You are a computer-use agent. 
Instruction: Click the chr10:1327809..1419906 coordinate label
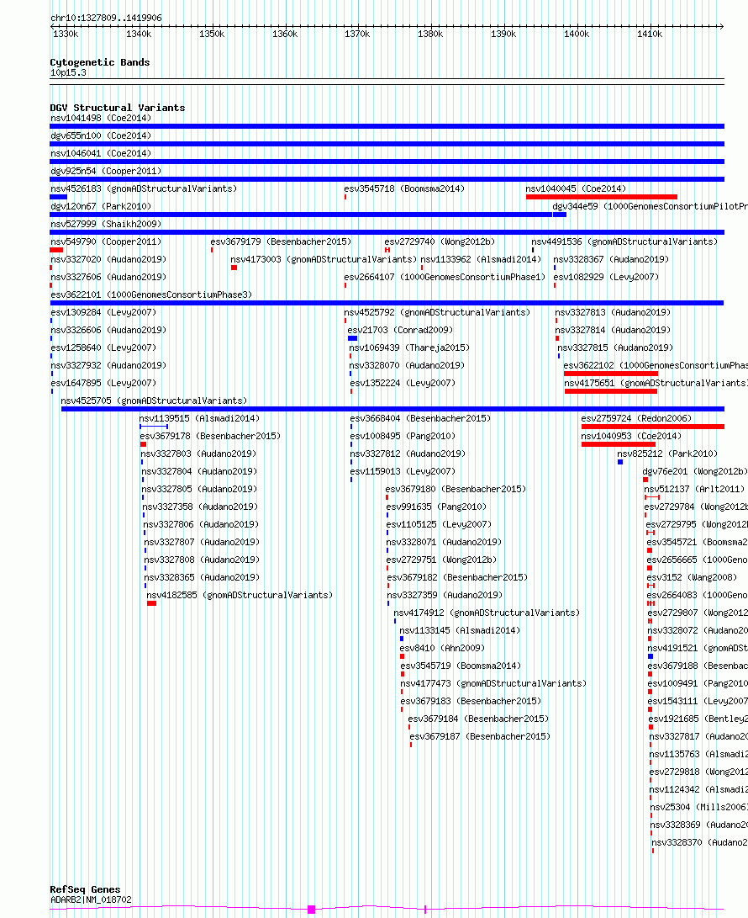pyautogui.click(x=107, y=19)
